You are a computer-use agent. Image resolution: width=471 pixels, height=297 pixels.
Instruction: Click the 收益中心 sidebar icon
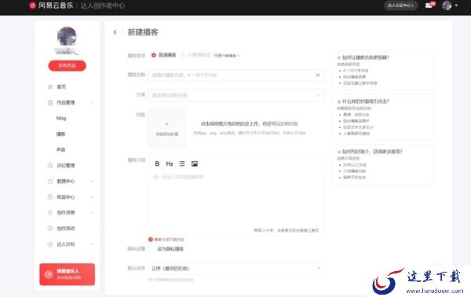tap(50, 197)
